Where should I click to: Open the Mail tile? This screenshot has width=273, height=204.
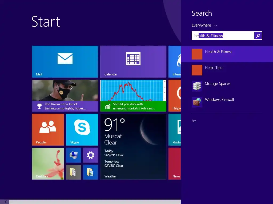pos(65,62)
